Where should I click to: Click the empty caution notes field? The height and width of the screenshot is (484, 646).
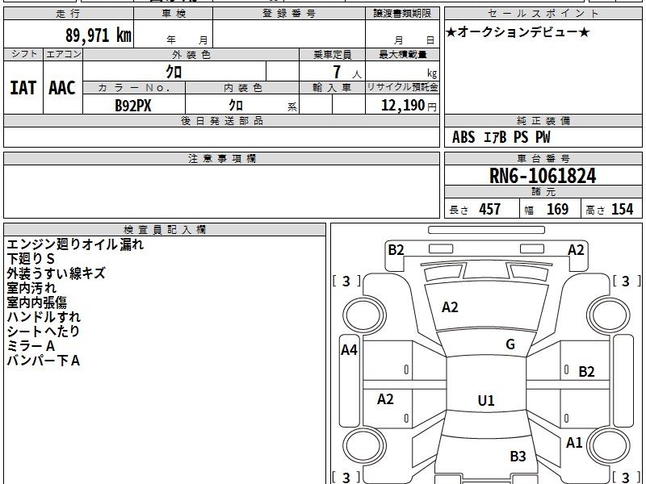221,191
